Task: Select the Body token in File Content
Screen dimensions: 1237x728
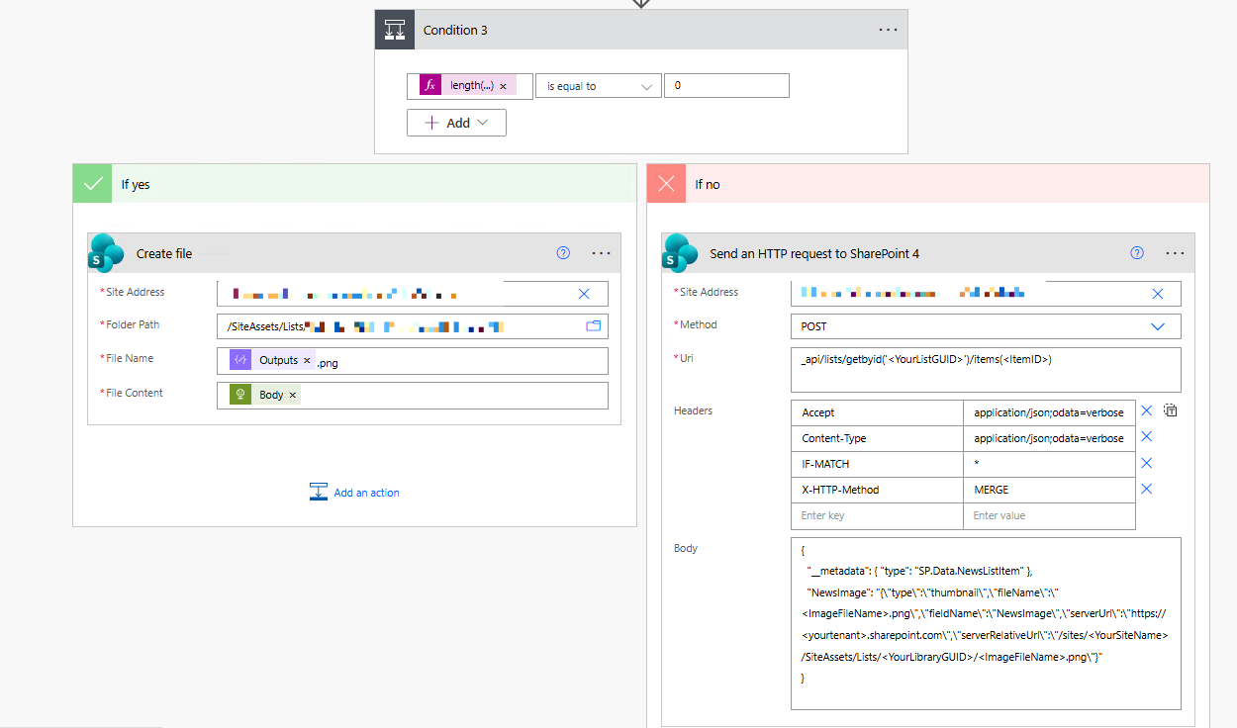Action: 265,395
